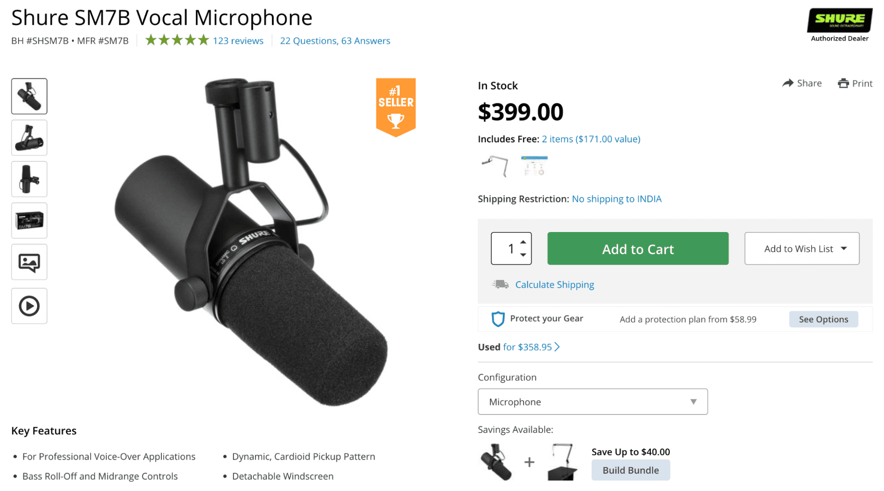
Task: Click the #1 Seller trophy badge
Action: [x=396, y=107]
